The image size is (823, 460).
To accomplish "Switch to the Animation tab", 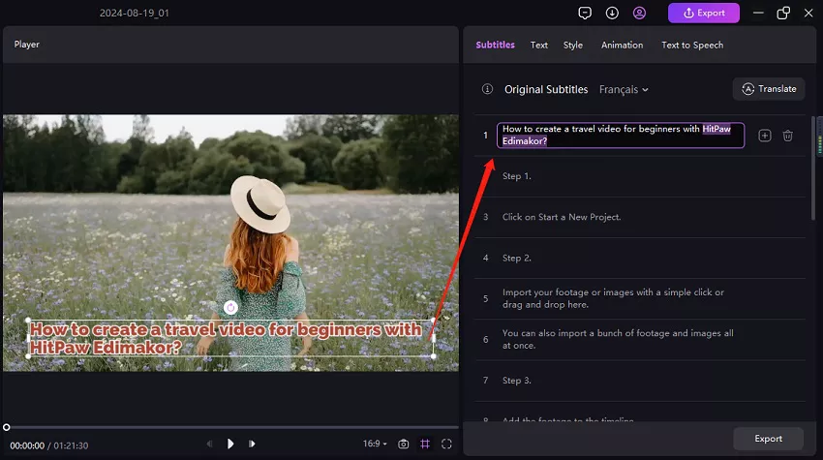I will (x=622, y=45).
